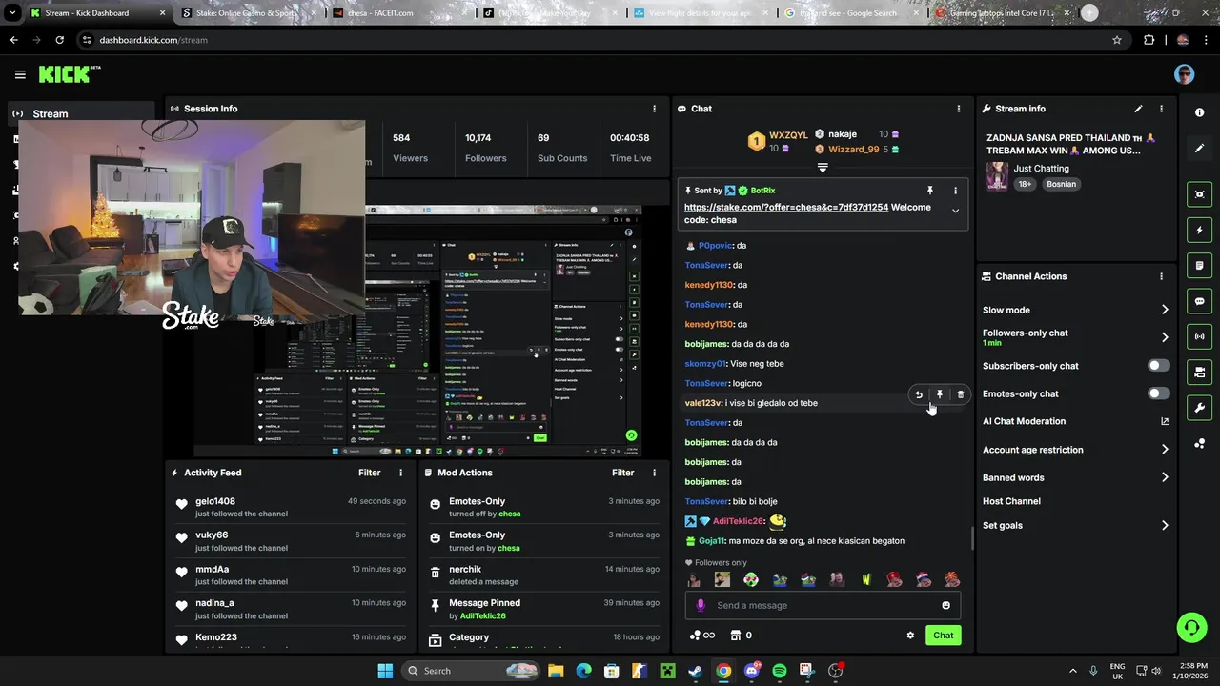This screenshot has width=1220, height=686.
Task: Open Discord from the taskbar
Action: [x=752, y=671]
